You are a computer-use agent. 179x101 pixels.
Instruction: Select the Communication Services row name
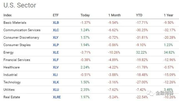click(22, 30)
